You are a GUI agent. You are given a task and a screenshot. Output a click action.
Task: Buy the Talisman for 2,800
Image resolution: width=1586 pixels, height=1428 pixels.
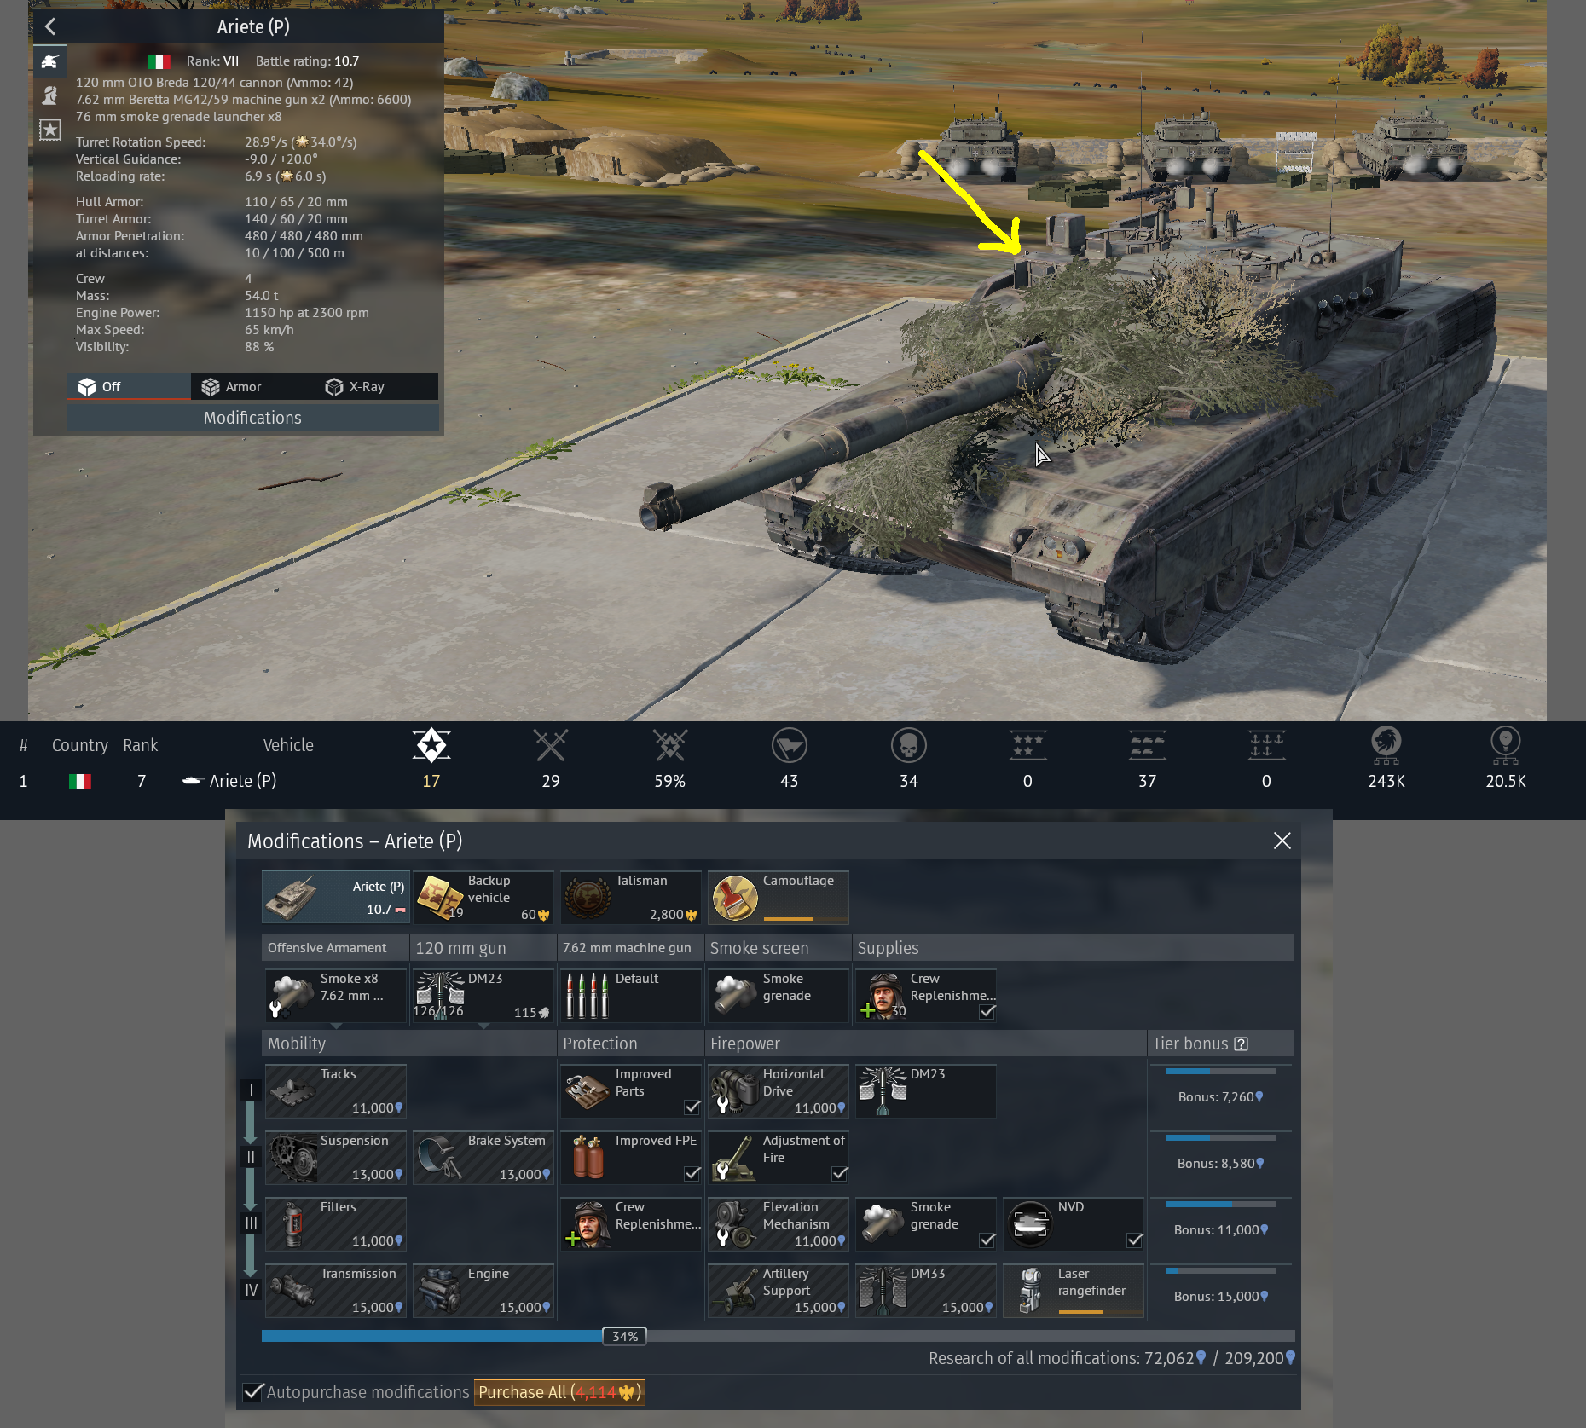(631, 897)
